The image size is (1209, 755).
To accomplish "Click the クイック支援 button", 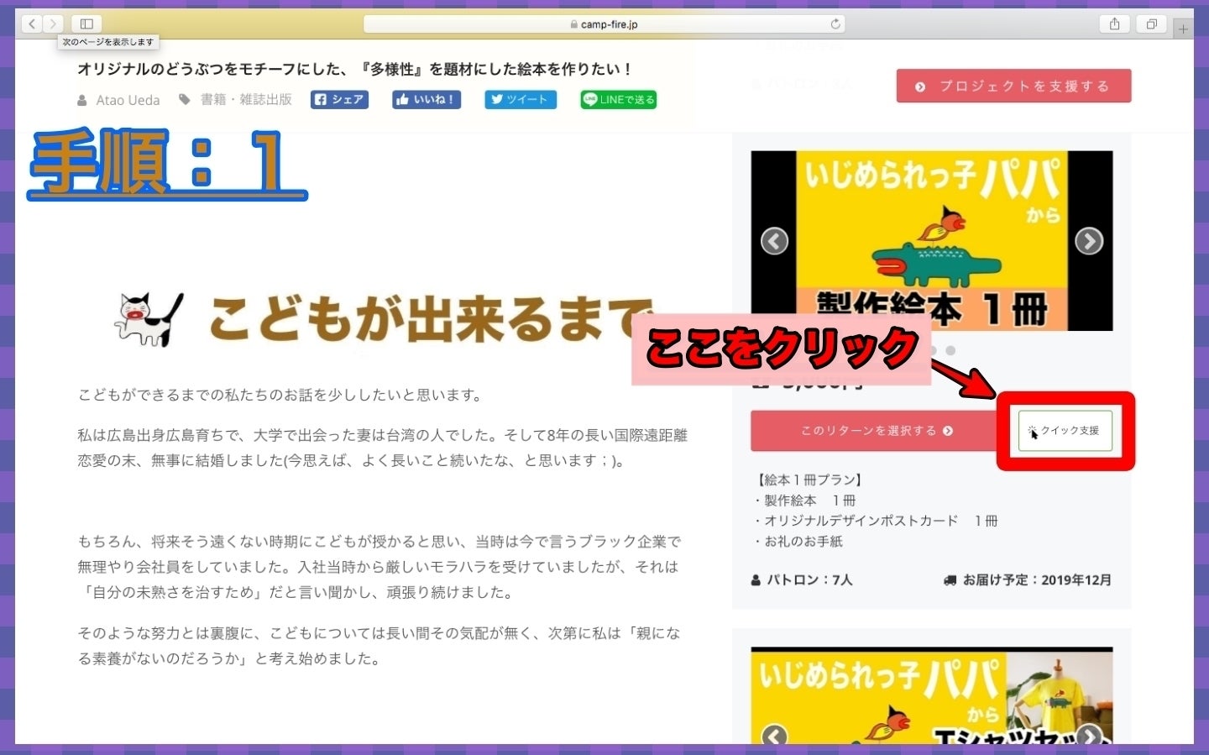I will (x=1065, y=430).
